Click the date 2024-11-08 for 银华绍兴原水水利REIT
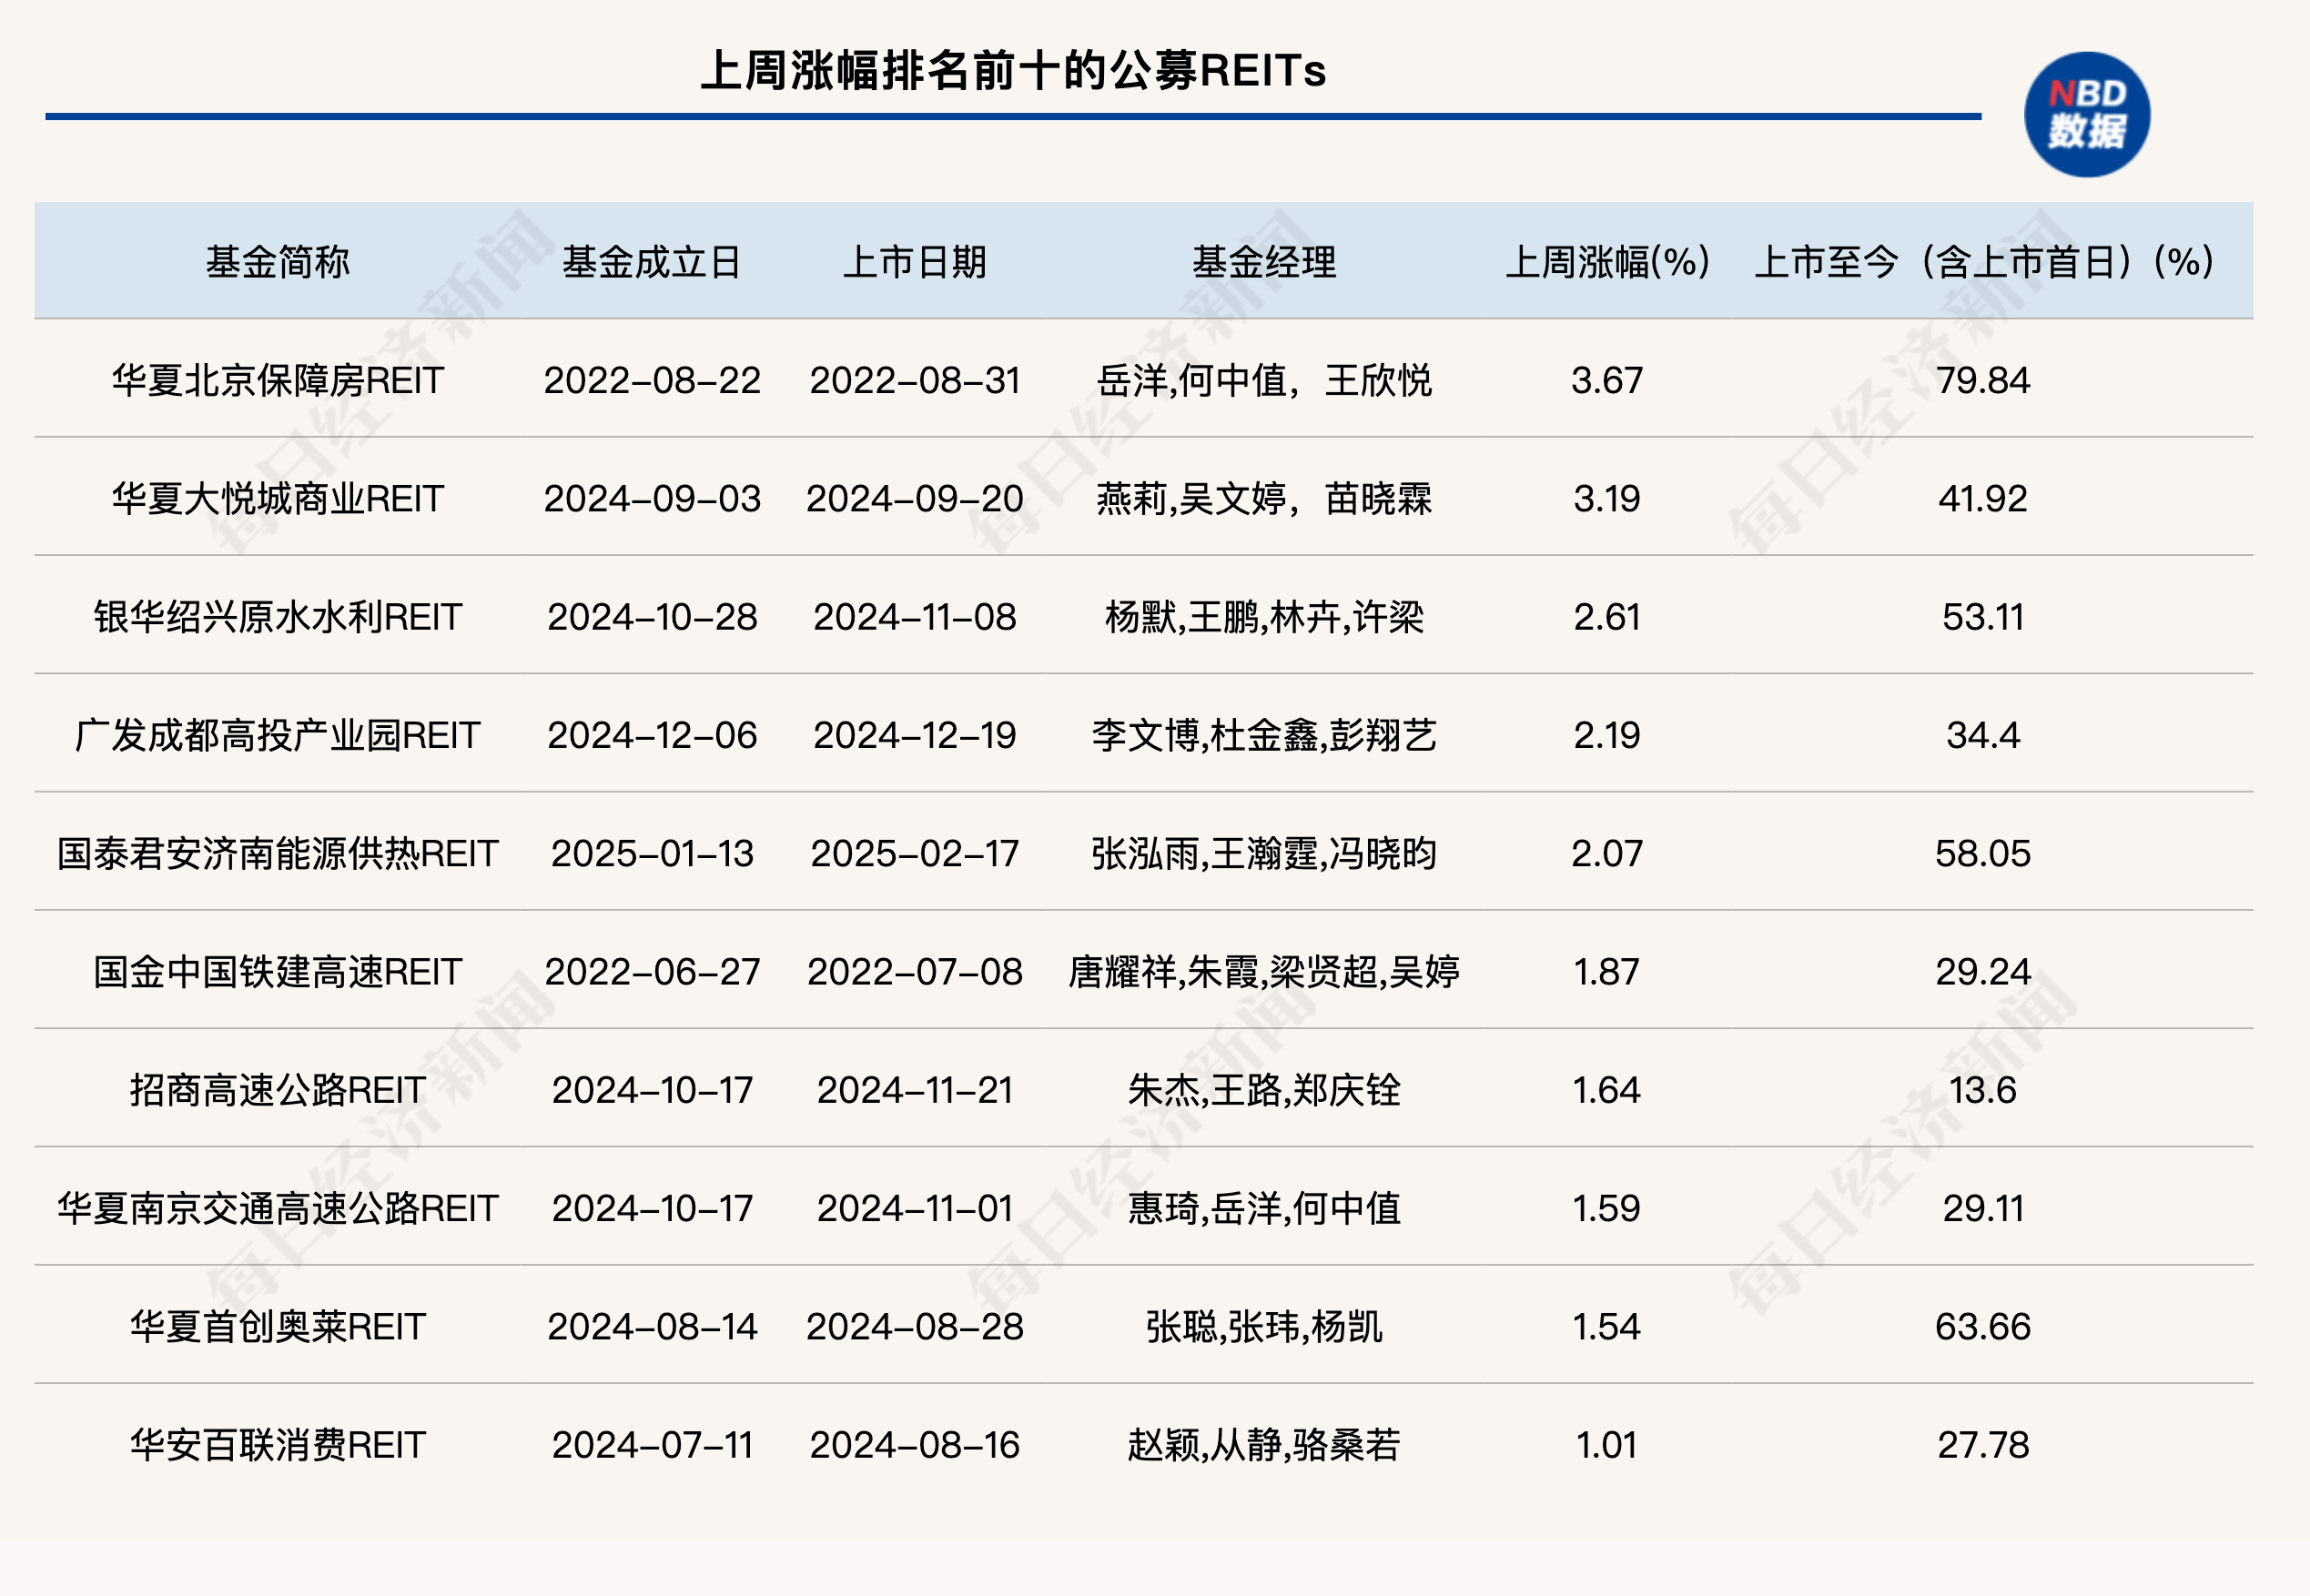The width and height of the screenshot is (2310, 1596). pyautogui.click(x=916, y=617)
